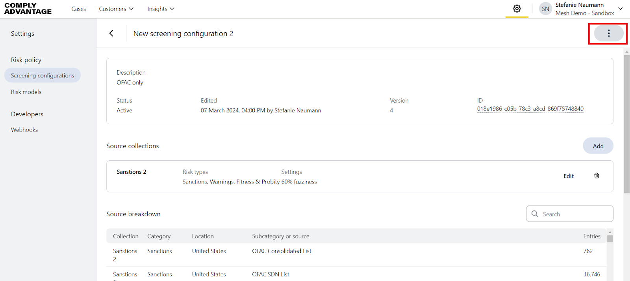Click the settings gear icon

(517, 9)
